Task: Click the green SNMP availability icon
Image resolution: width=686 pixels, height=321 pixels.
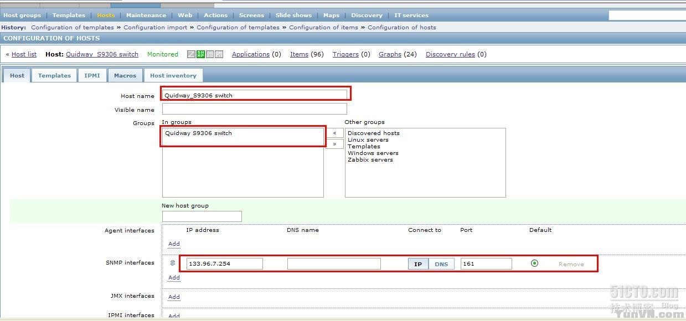Action: (x=201, y=54)
